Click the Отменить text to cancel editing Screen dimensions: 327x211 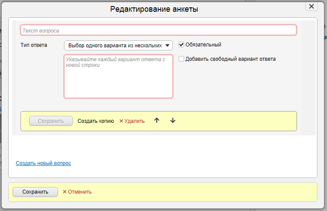pyautogui.click(x=80, y=192)
